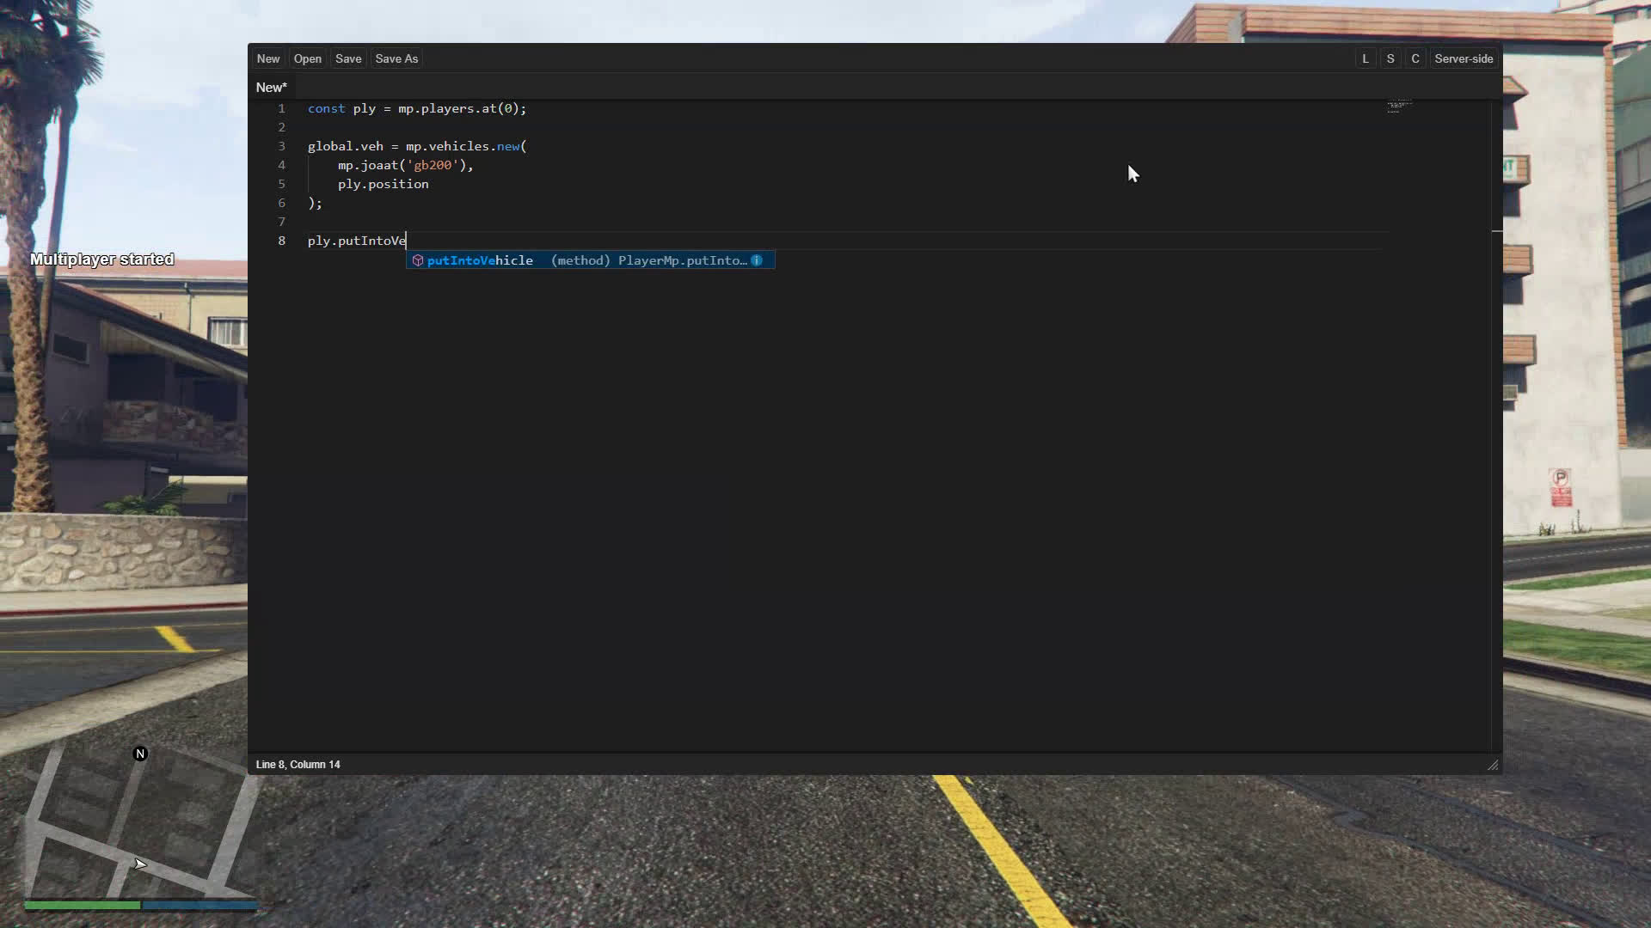Open a saved script using Open
The width and height of the screenshot is (1651, 928).
pos(308,58)
